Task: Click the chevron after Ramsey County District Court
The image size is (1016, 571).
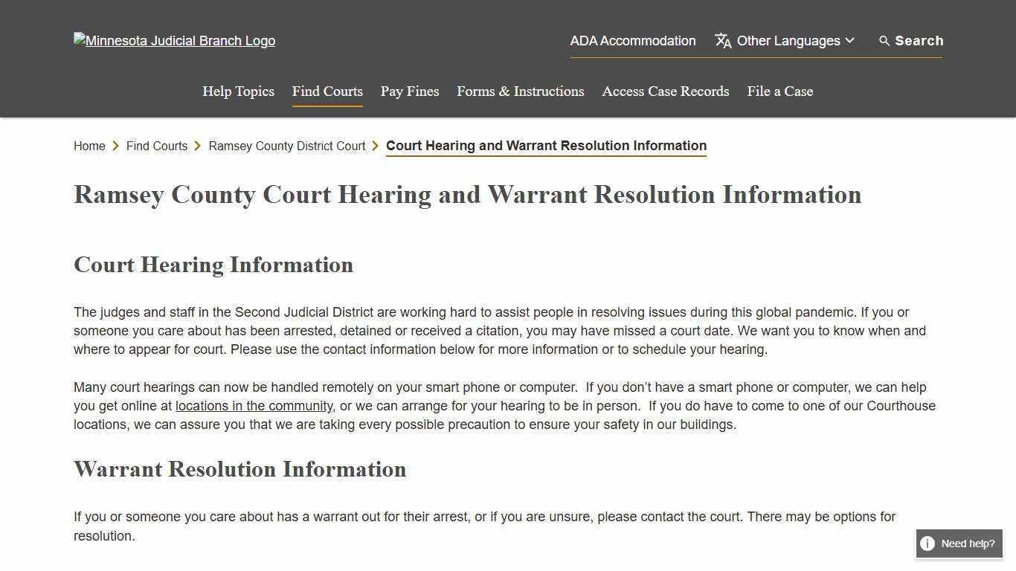Action: [x=376, y=146]
